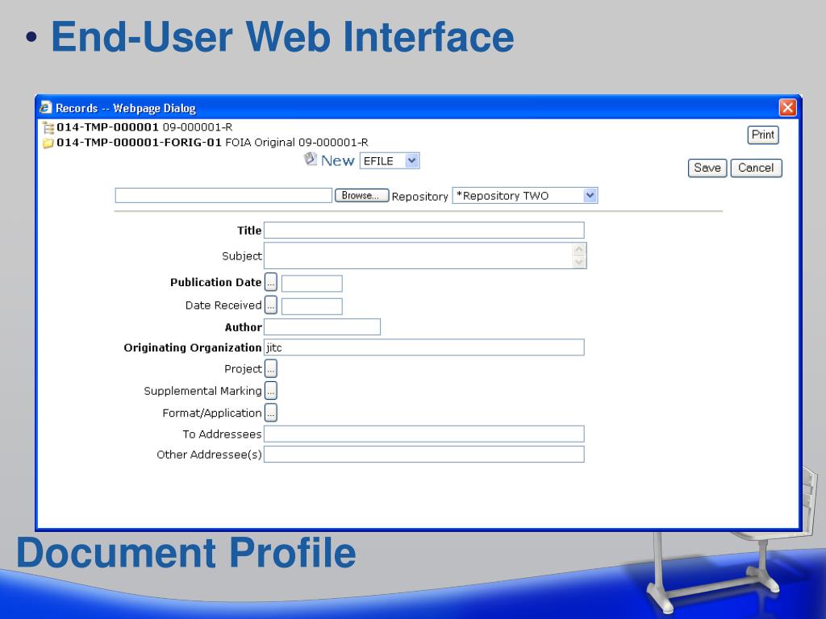Click the Subject scrollbar up arrow
This screenshot has height=619, width=826.
click(579, 250)
